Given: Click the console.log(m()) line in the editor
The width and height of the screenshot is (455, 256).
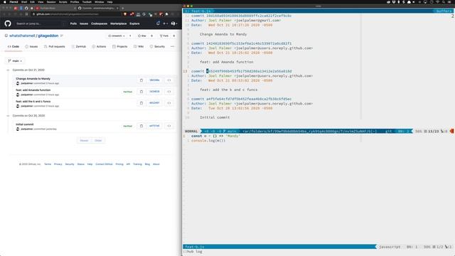Looking at the screenshot, I should tap(208, 141).
